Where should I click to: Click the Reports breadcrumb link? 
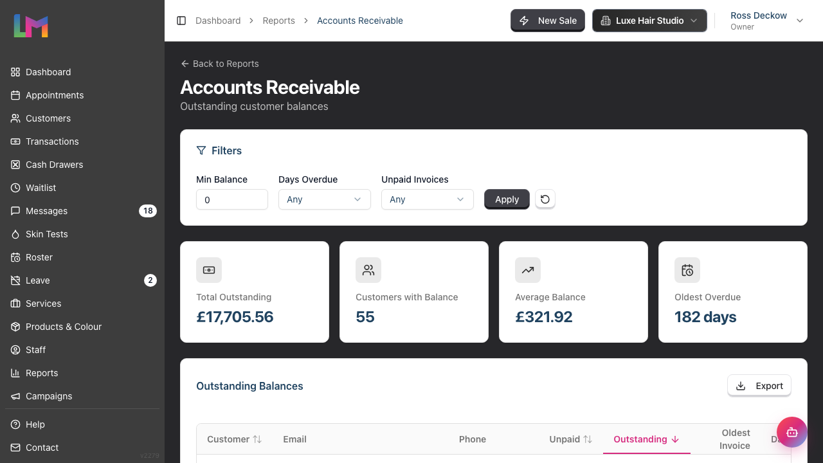pyautogui.click(x=279, y=21)
